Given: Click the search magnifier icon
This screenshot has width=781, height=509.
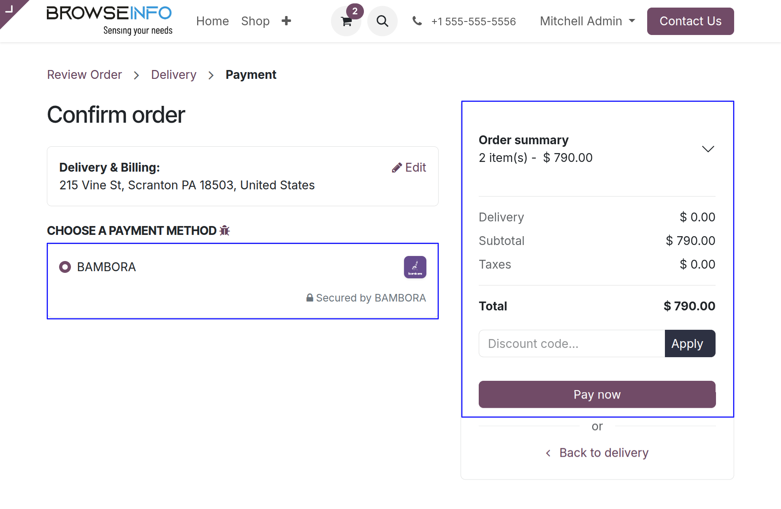Looking at the screenshot, I should 382,21.
